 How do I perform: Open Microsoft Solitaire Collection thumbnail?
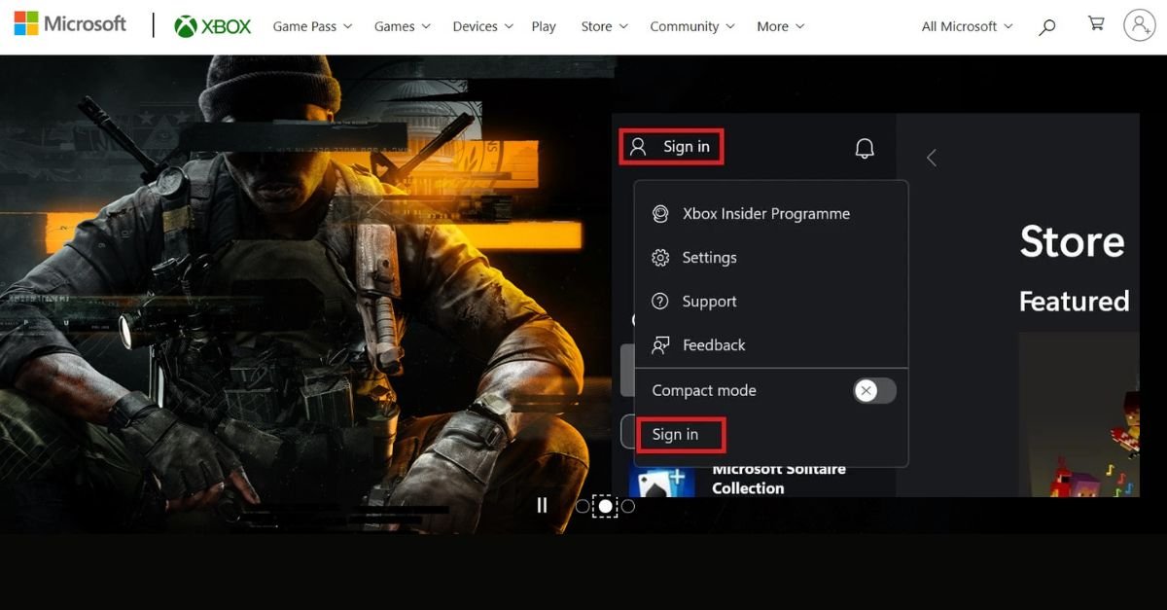coord(662,482)
